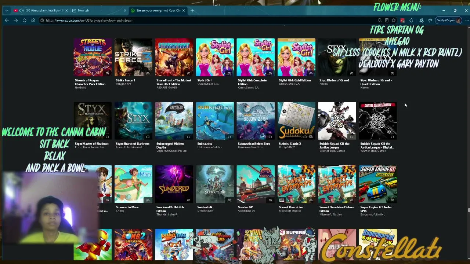Open the browser home page
Image resolution: width=470 pixels, height=264 pixels.
point(33,21)
